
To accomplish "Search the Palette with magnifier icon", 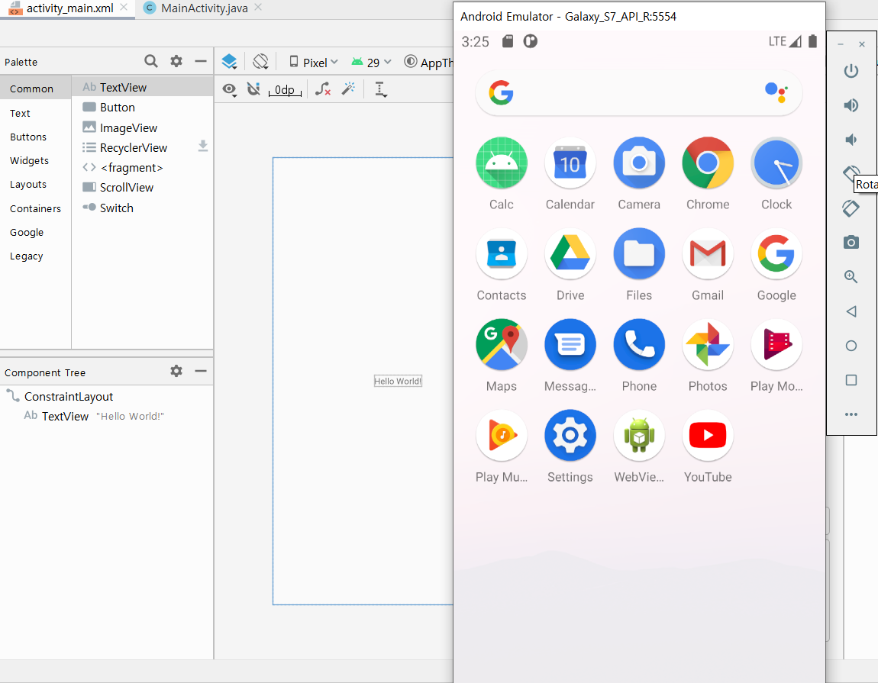I will click(x=150, y=61).
